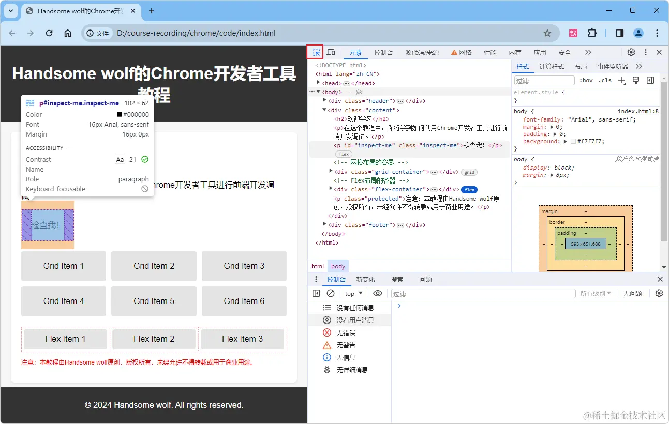Toggle the flex badge under inspect-me paragraph
Screen dimensions: 669x424
[x=343, y=154]
